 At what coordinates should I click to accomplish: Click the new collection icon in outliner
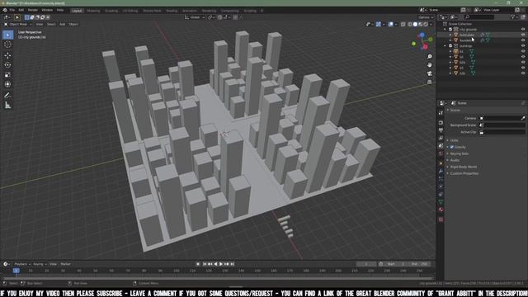click(523, 16)
